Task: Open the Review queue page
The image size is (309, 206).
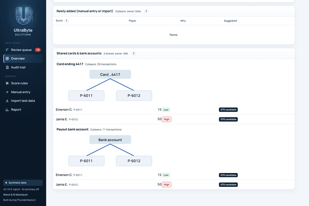Action: [23, 50]
